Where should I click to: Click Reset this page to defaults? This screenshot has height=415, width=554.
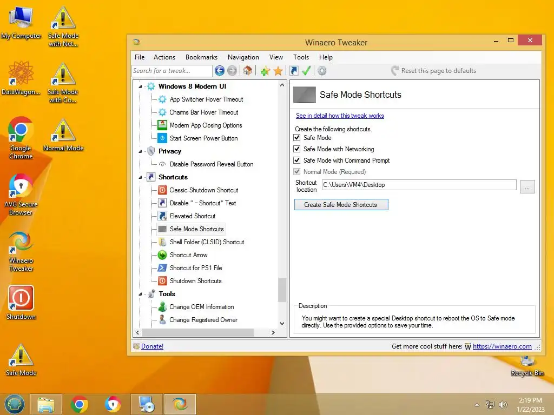point(433,71)
